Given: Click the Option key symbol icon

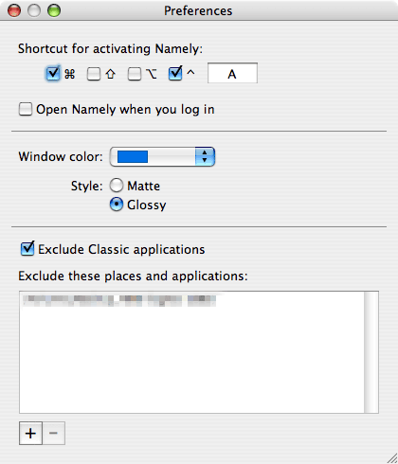Looking at the screenshot, I should click(x=152, y=74).
